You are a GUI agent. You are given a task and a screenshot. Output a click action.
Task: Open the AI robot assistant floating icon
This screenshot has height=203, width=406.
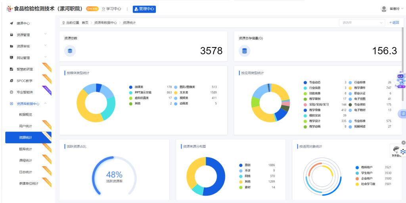[400, 80]
